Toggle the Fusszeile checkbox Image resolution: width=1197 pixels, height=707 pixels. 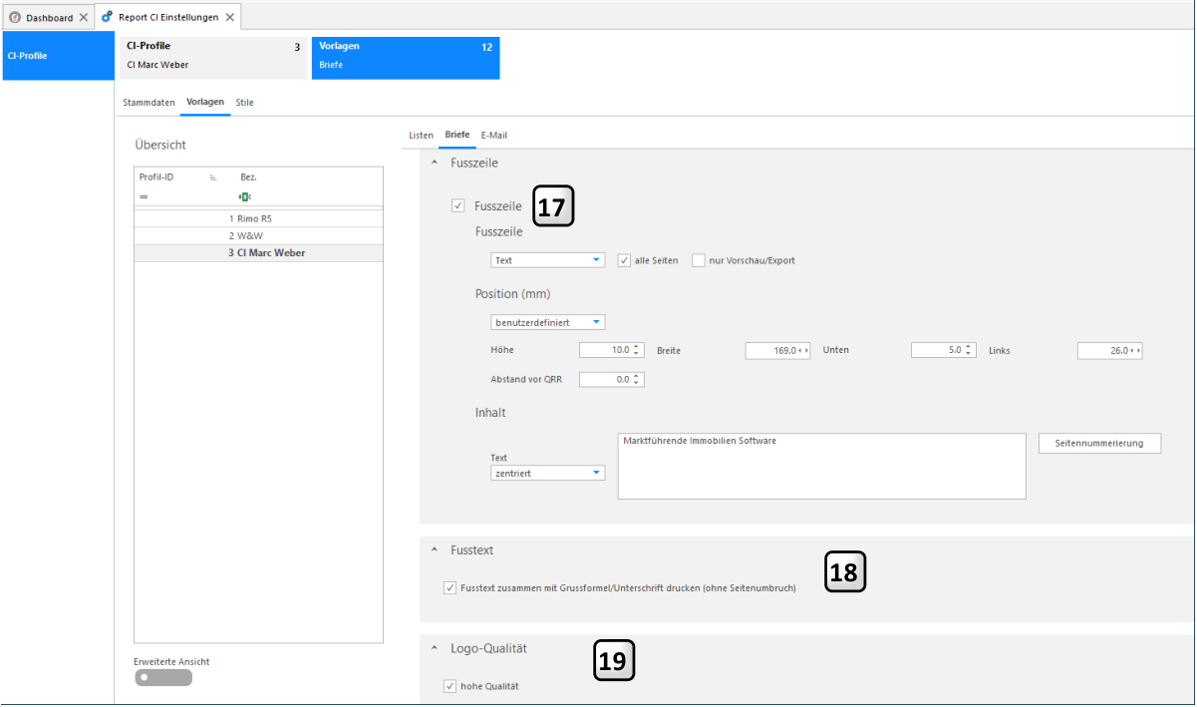point(457,206)
